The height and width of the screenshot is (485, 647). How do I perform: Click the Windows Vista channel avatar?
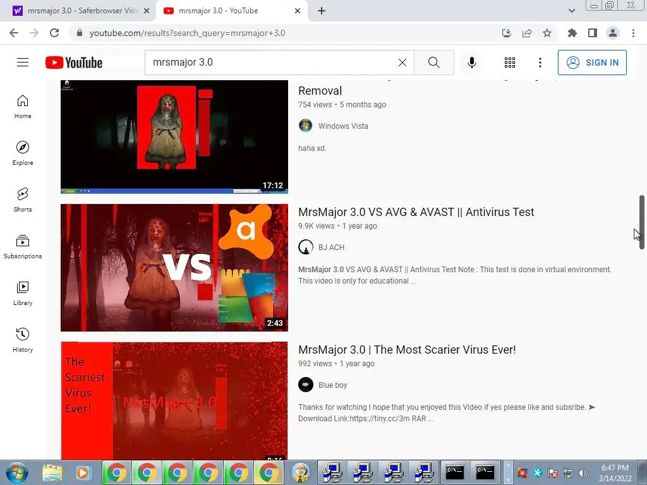coord(306,126)
